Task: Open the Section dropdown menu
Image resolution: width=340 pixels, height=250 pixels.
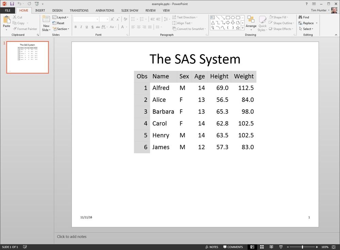Action: click(61, 29)
